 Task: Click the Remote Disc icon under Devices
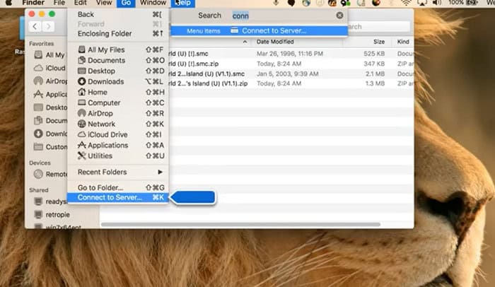click(38, 174)
